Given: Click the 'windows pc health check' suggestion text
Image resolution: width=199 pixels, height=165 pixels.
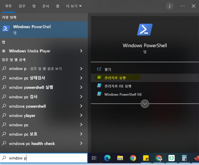Looking at the screenshot, I should coord(32,144).
